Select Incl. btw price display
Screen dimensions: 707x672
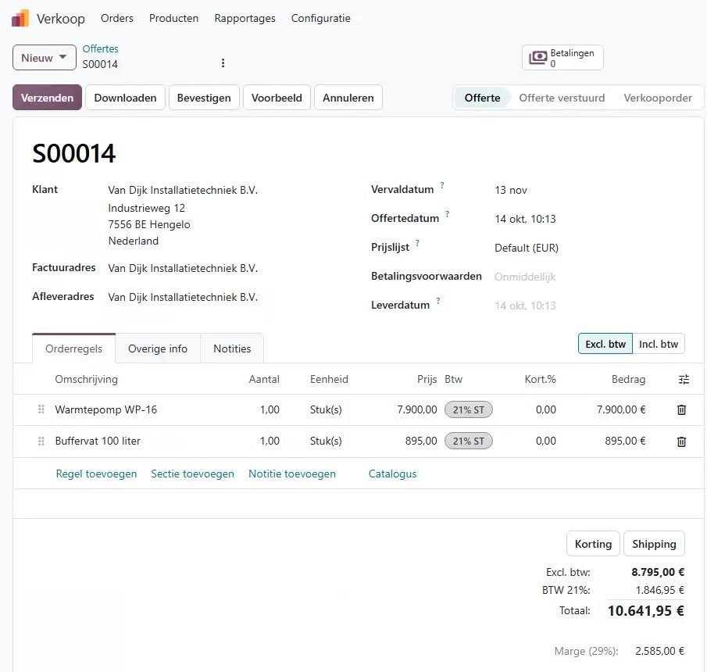point(659,344)
